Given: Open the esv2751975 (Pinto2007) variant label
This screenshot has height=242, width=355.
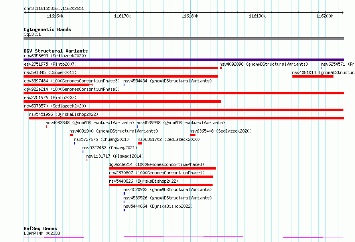Looking at the screenshot, I should click(x=50, y=64).
